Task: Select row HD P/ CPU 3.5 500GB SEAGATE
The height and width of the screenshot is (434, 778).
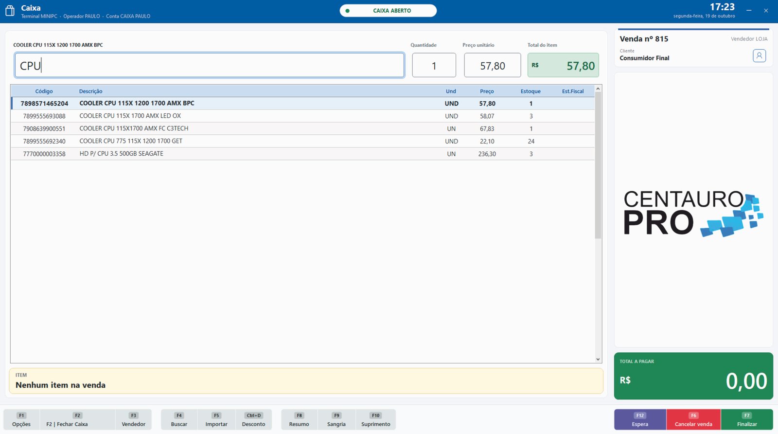Action: point(302,154)
